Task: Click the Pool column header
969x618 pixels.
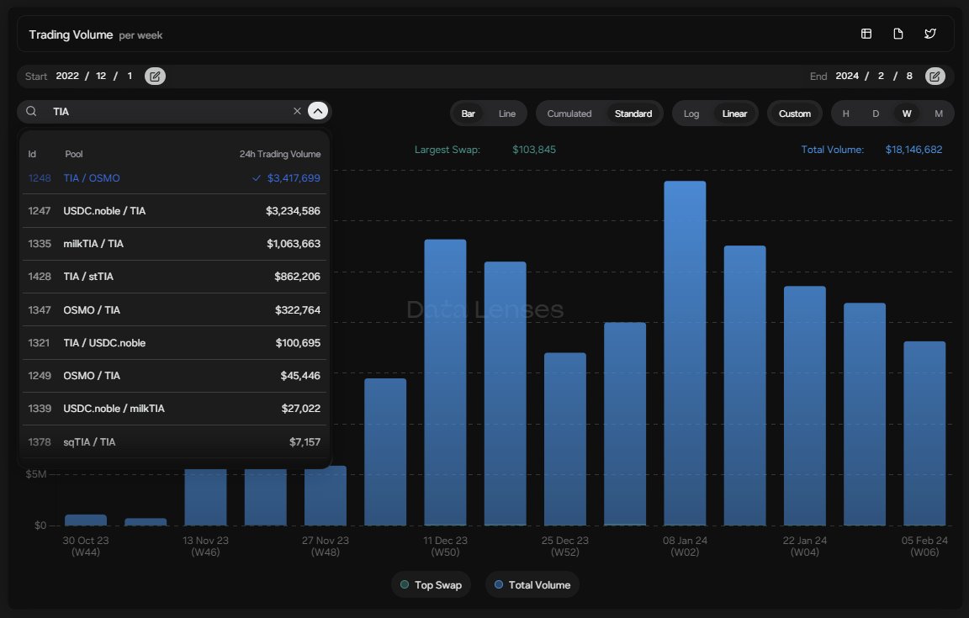Action: [x=73, y=154]
